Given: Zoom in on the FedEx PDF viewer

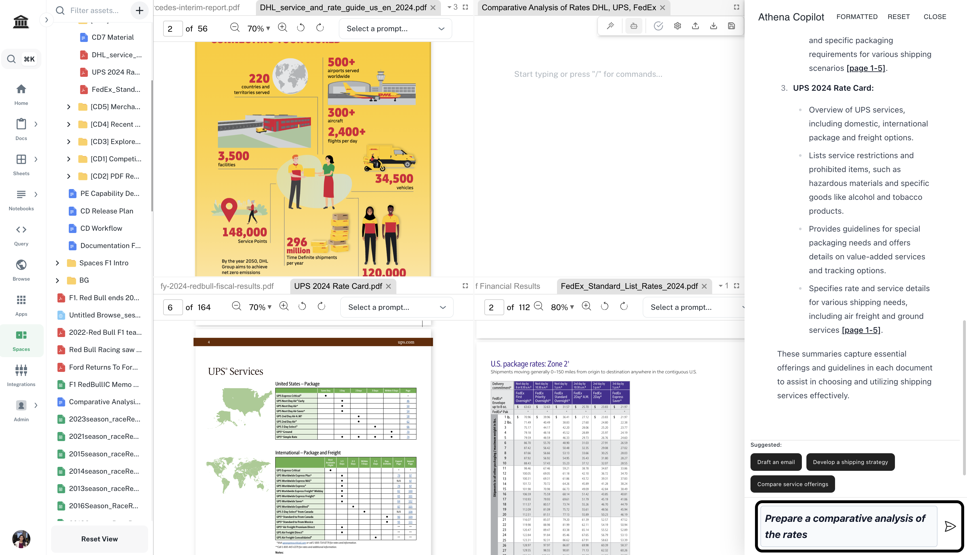Looking at the screenshot, I should pos(586,306).
